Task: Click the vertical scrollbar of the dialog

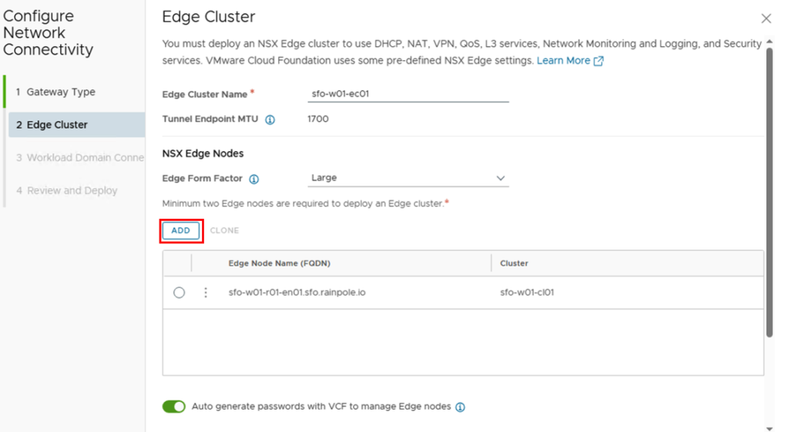Action: click(x=770, y=193)
